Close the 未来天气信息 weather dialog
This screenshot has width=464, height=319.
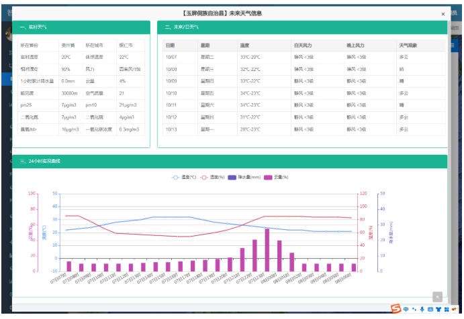click(443, 14)
